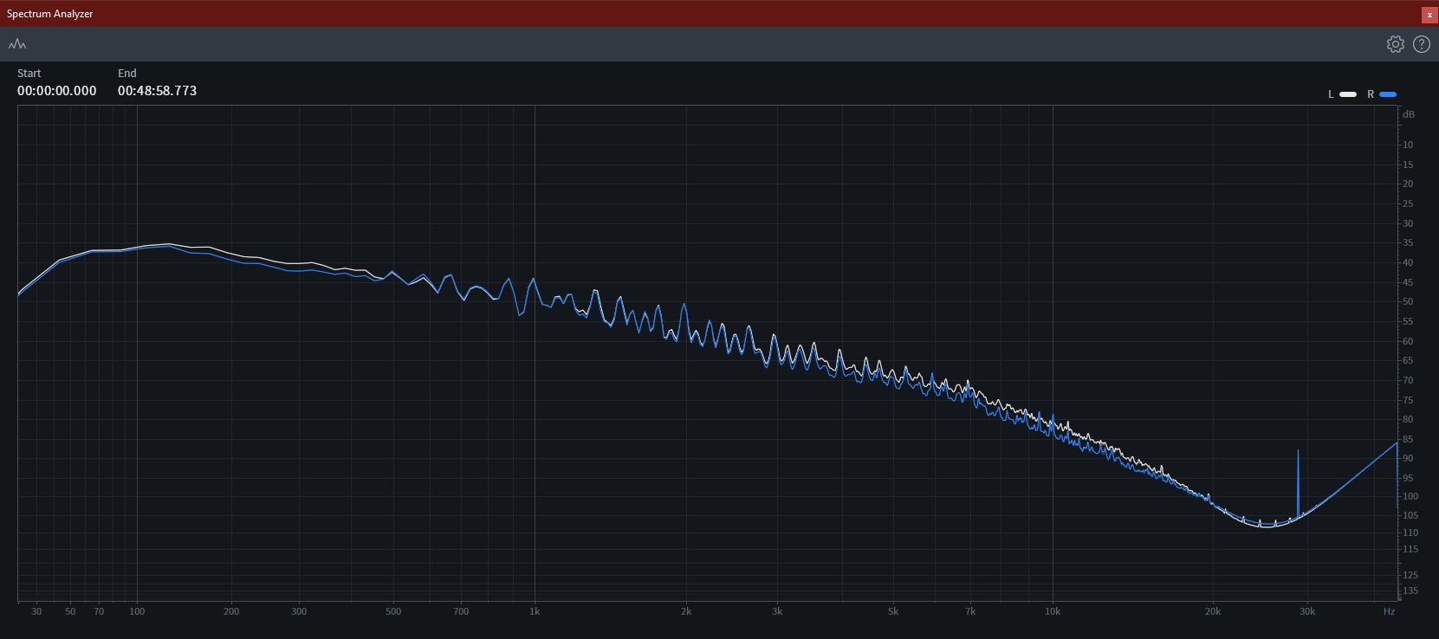The width and height of the screenshot is (1439, 639).
Task: Select the Start time value 00:00:00.000
Action: (57, 91)
